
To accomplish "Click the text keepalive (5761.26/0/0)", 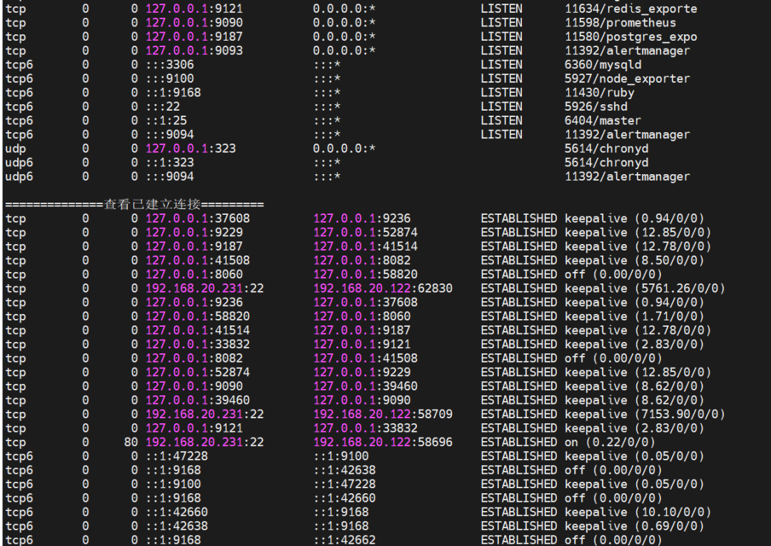I will pyautogui.click(x=645, y=288).
